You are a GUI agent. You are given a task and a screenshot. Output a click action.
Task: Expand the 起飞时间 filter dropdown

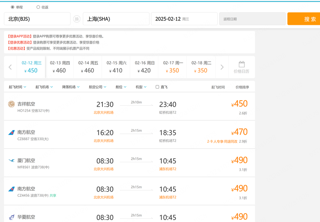click(x=17, y=87)
